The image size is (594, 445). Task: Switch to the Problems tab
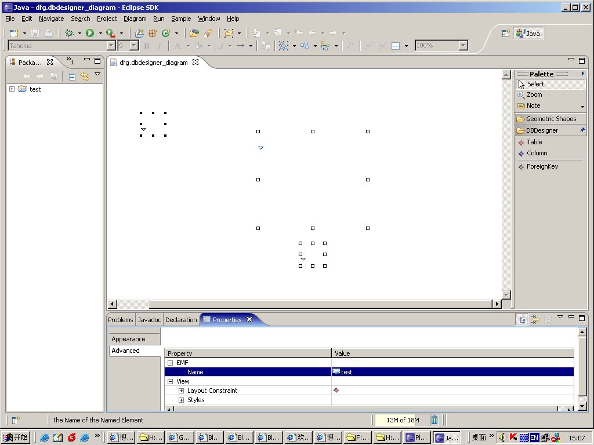pos(121,320)
